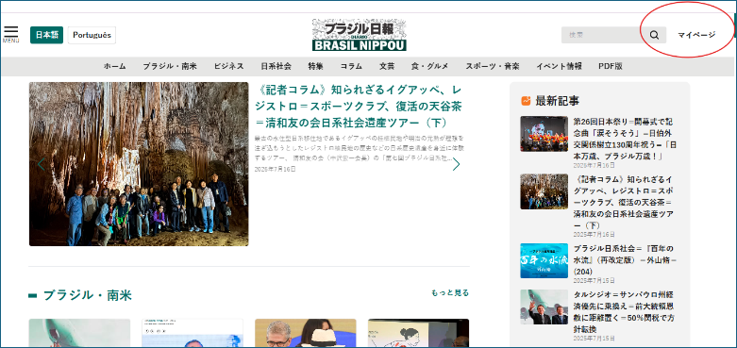737x348 pixels.
Task: Open featured 記者コラム article headline
Action: (x=359, y=107)
